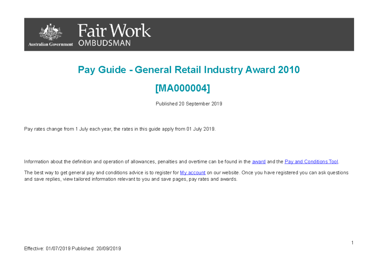The height and width of the screenshot is (267, 378).
Task: Click the kangaroo emblem in the header logo
Action: coord(47,29)
